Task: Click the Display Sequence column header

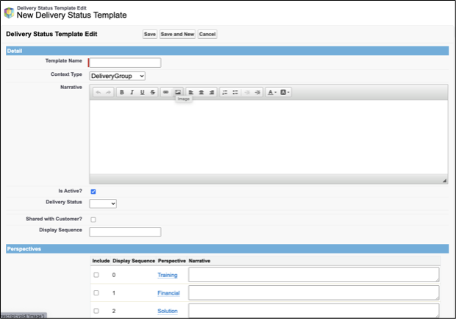Action: point(134,261)
